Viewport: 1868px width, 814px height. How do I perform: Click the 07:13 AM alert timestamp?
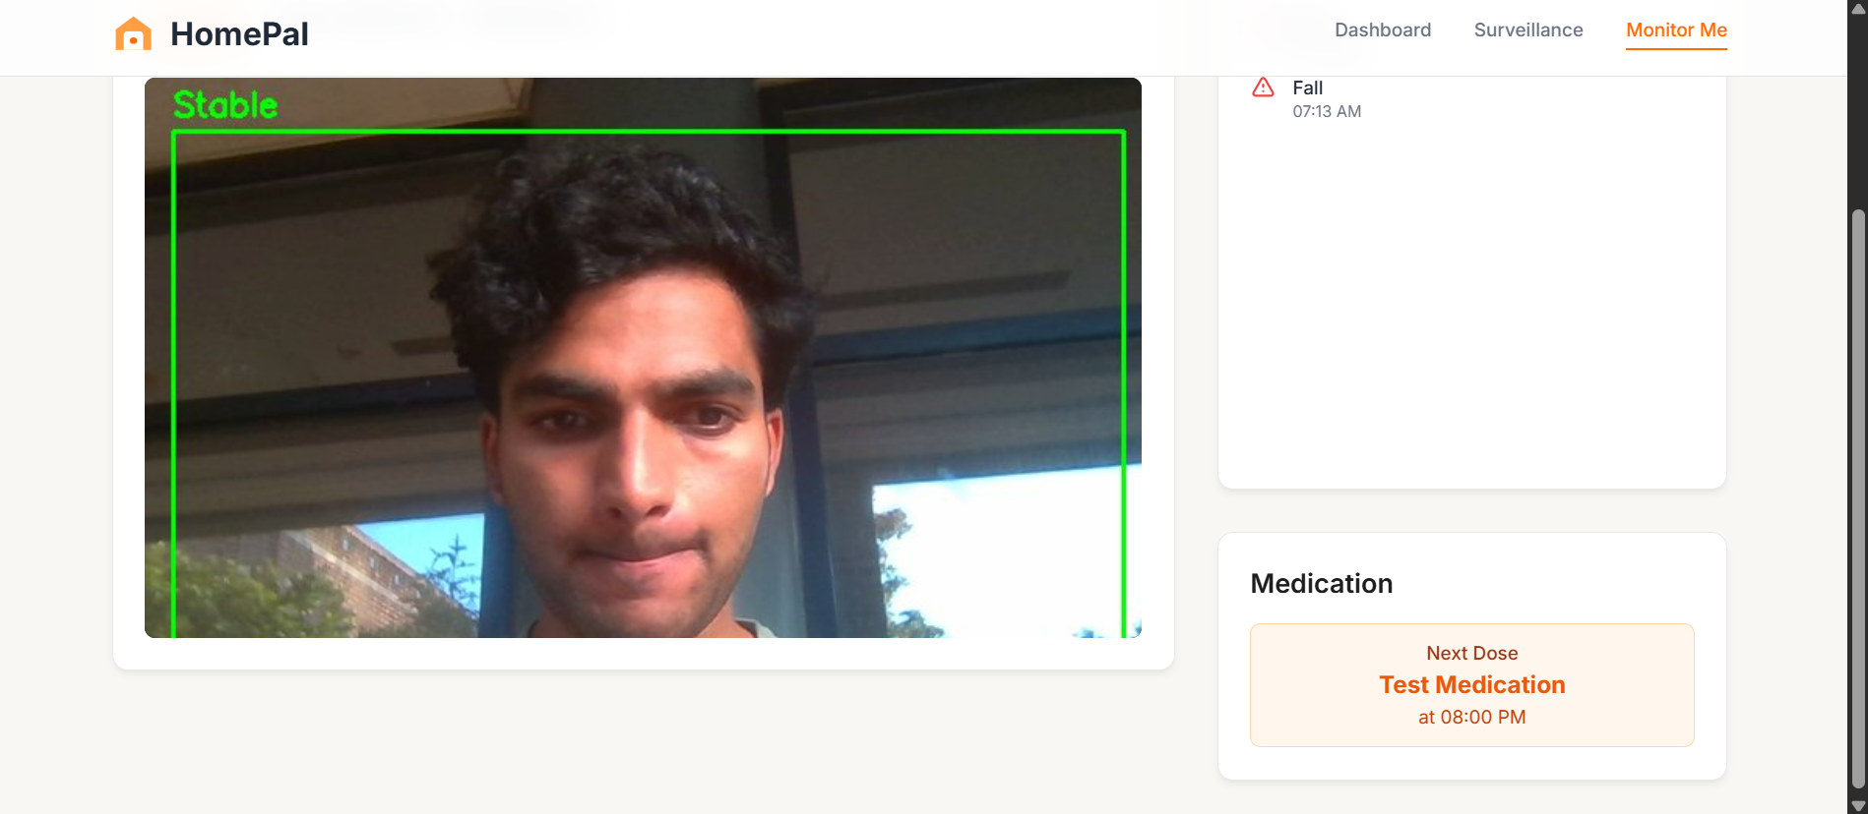[1327, 112]
